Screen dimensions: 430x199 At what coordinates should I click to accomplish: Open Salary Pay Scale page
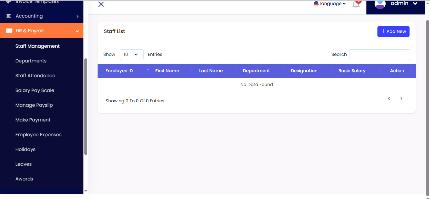pos(35,90)
